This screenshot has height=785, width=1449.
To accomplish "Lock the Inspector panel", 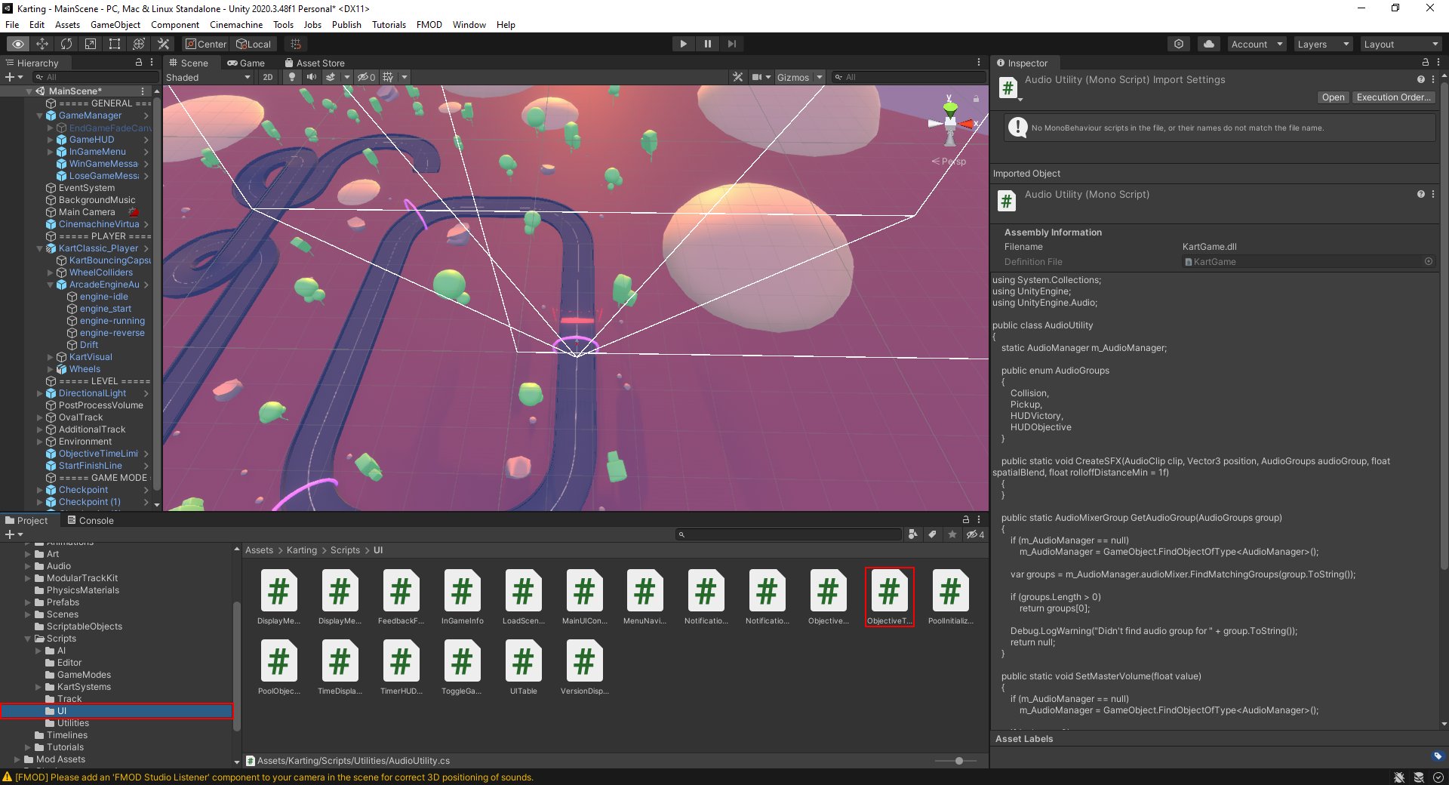I will pos(1425,63).
